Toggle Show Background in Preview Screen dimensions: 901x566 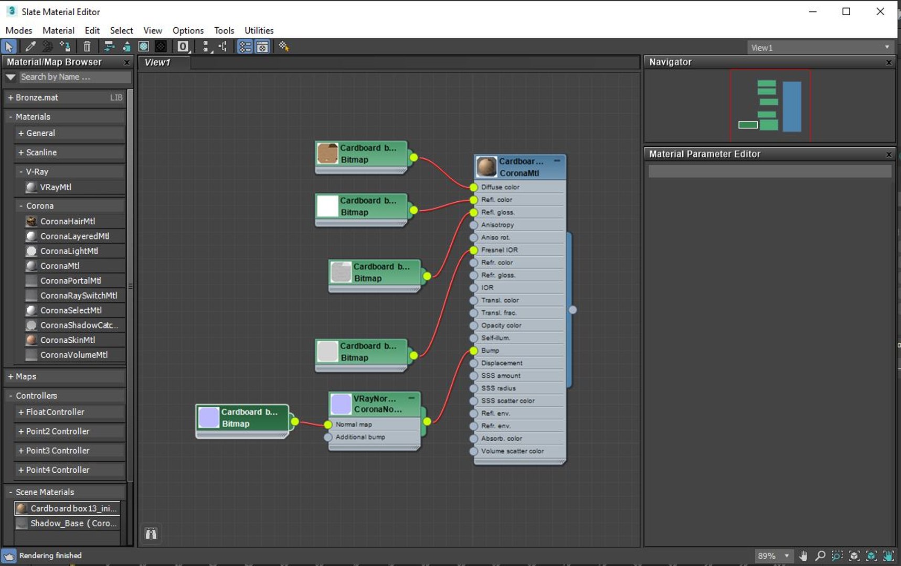[x=161, y=47]
